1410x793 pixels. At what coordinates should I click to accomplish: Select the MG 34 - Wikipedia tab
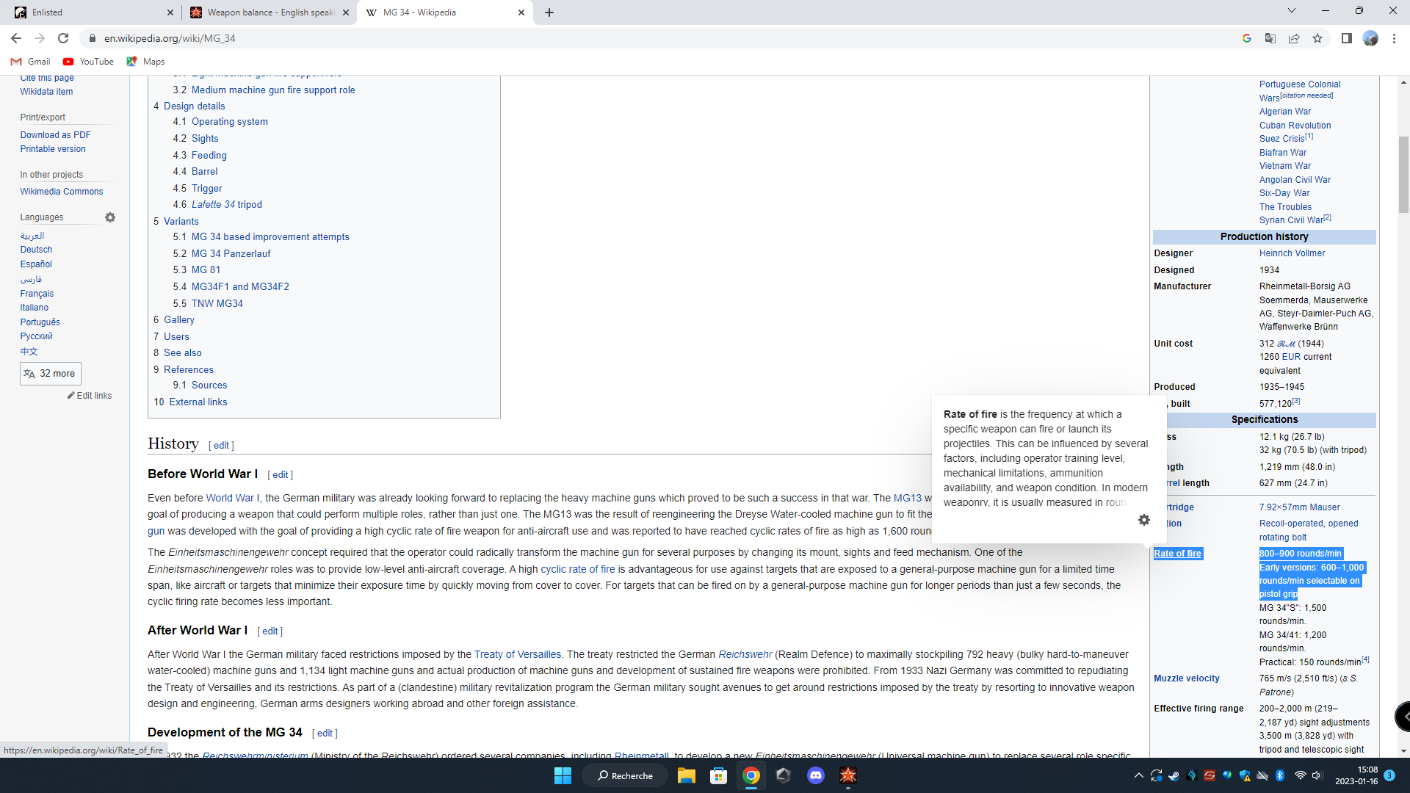(445, 12)
